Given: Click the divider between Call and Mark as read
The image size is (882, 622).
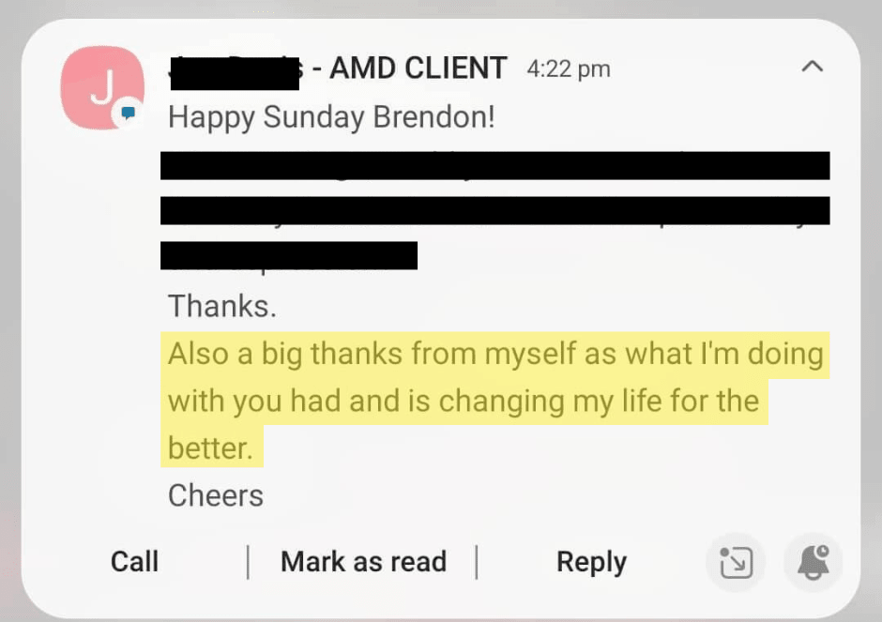Looking at the screenshot, I should point(248,561).
